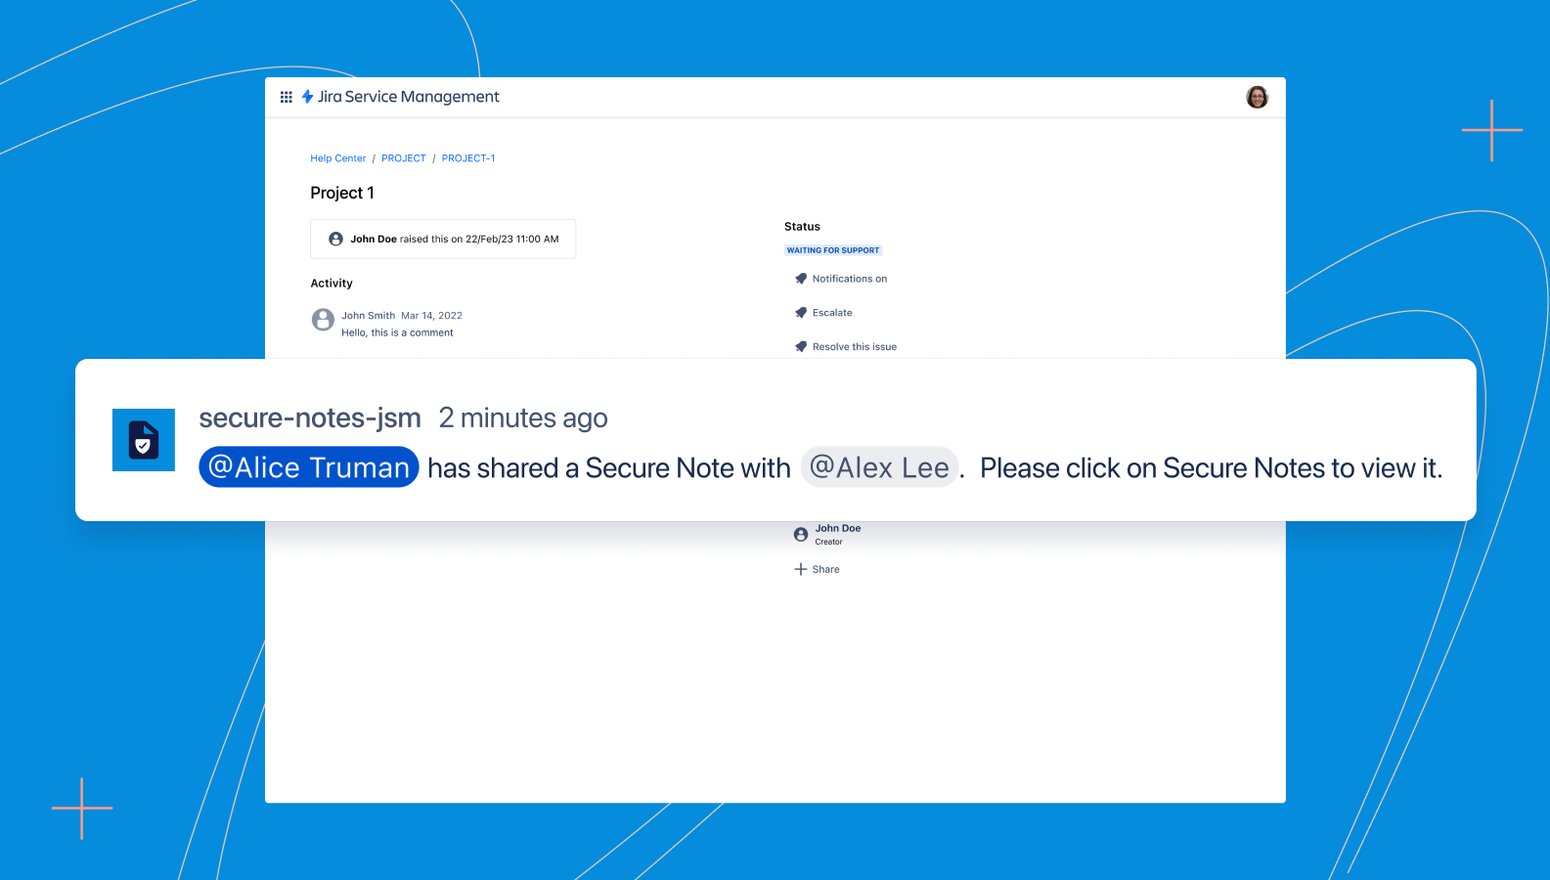Select John Smith commenter name
Image resolution: width=1550 pixels, height=880 pixels.
click(x=369, y=316)
